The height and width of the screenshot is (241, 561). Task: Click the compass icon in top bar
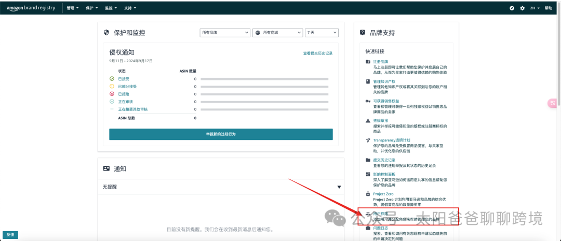click(512, 8)
